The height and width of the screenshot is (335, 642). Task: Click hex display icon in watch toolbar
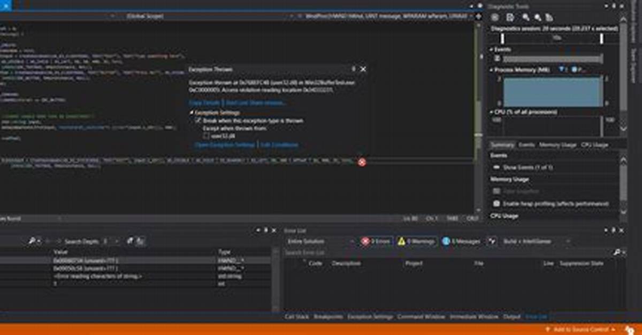(140, 241)
